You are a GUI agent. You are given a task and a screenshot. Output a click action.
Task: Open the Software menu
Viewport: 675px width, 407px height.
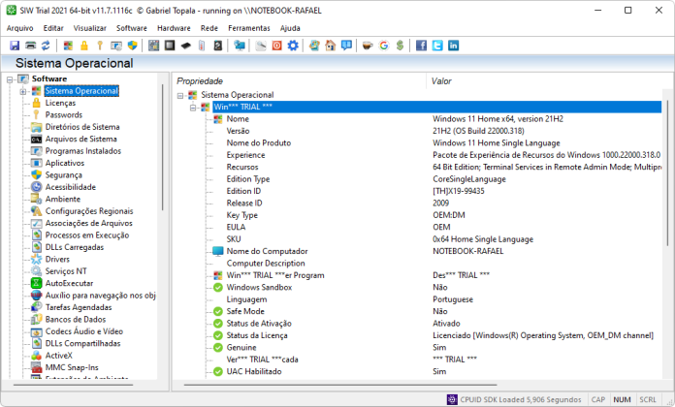coord(131,28)
